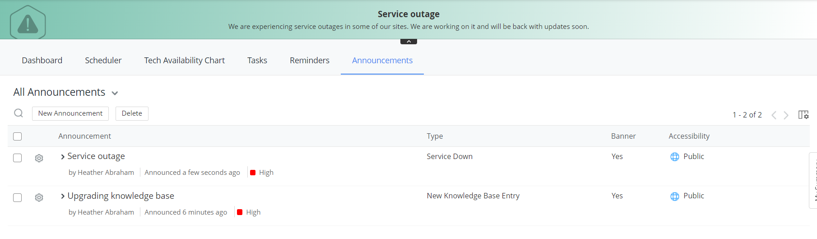Collapse the announcement banner with the arrow

[x=408, y=42]
